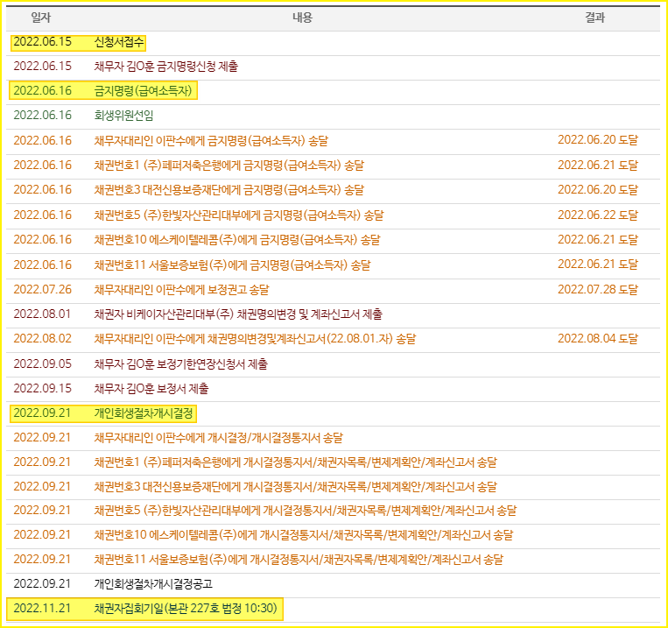Screen dimensions: 668x628
Task: Click the 2022.09.05 date cell
Action: (x=42, y=364)
